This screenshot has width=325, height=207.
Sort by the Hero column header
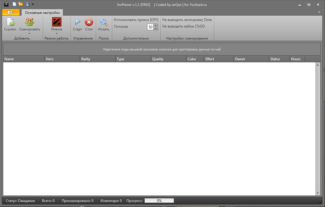coord(62,59)
